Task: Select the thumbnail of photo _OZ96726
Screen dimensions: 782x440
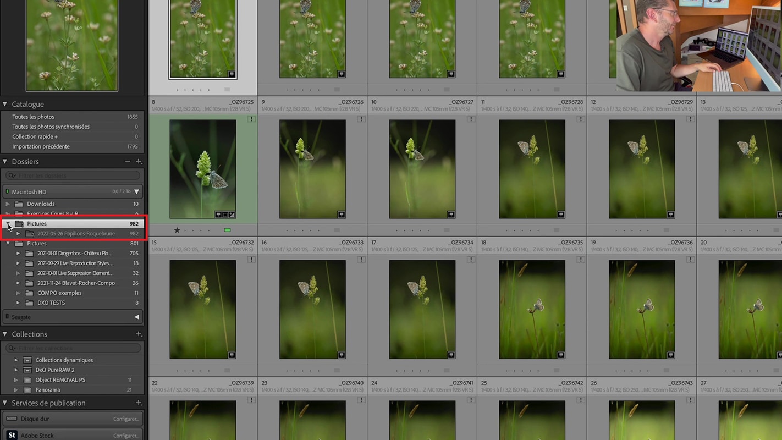Action: 312,169
